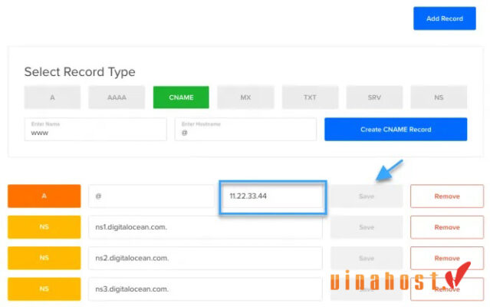The width and height of the screenshot is (490, 307).
Task: Select the NS record type tab
Action: (439, 97)
